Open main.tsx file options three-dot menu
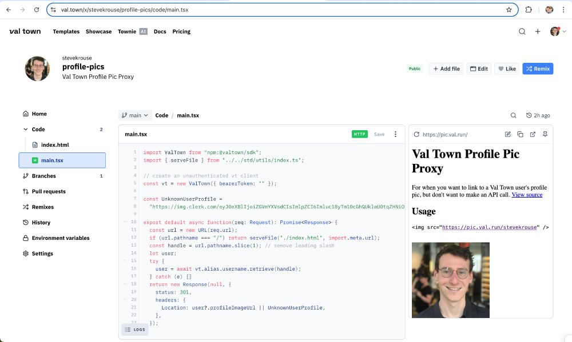572x342 pixels. pos(395,134)
